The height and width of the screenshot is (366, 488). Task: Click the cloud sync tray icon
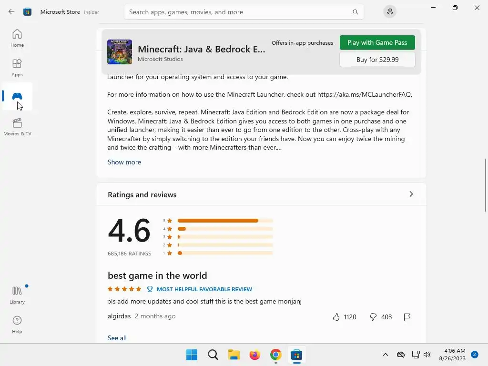[x=401, y=355]
